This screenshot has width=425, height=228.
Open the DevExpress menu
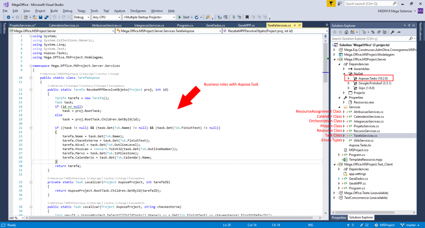[x=138, y=11]
